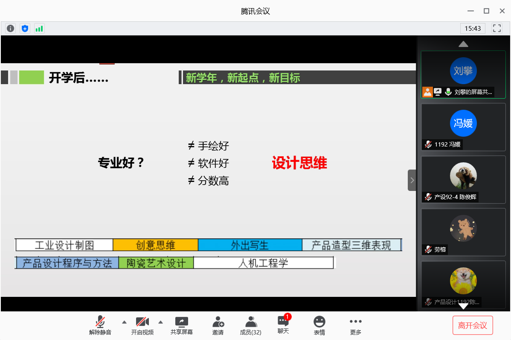Start sharing via 共享屏幕
This screenshot has height=340, width=511.
click(x=182, y=325)
